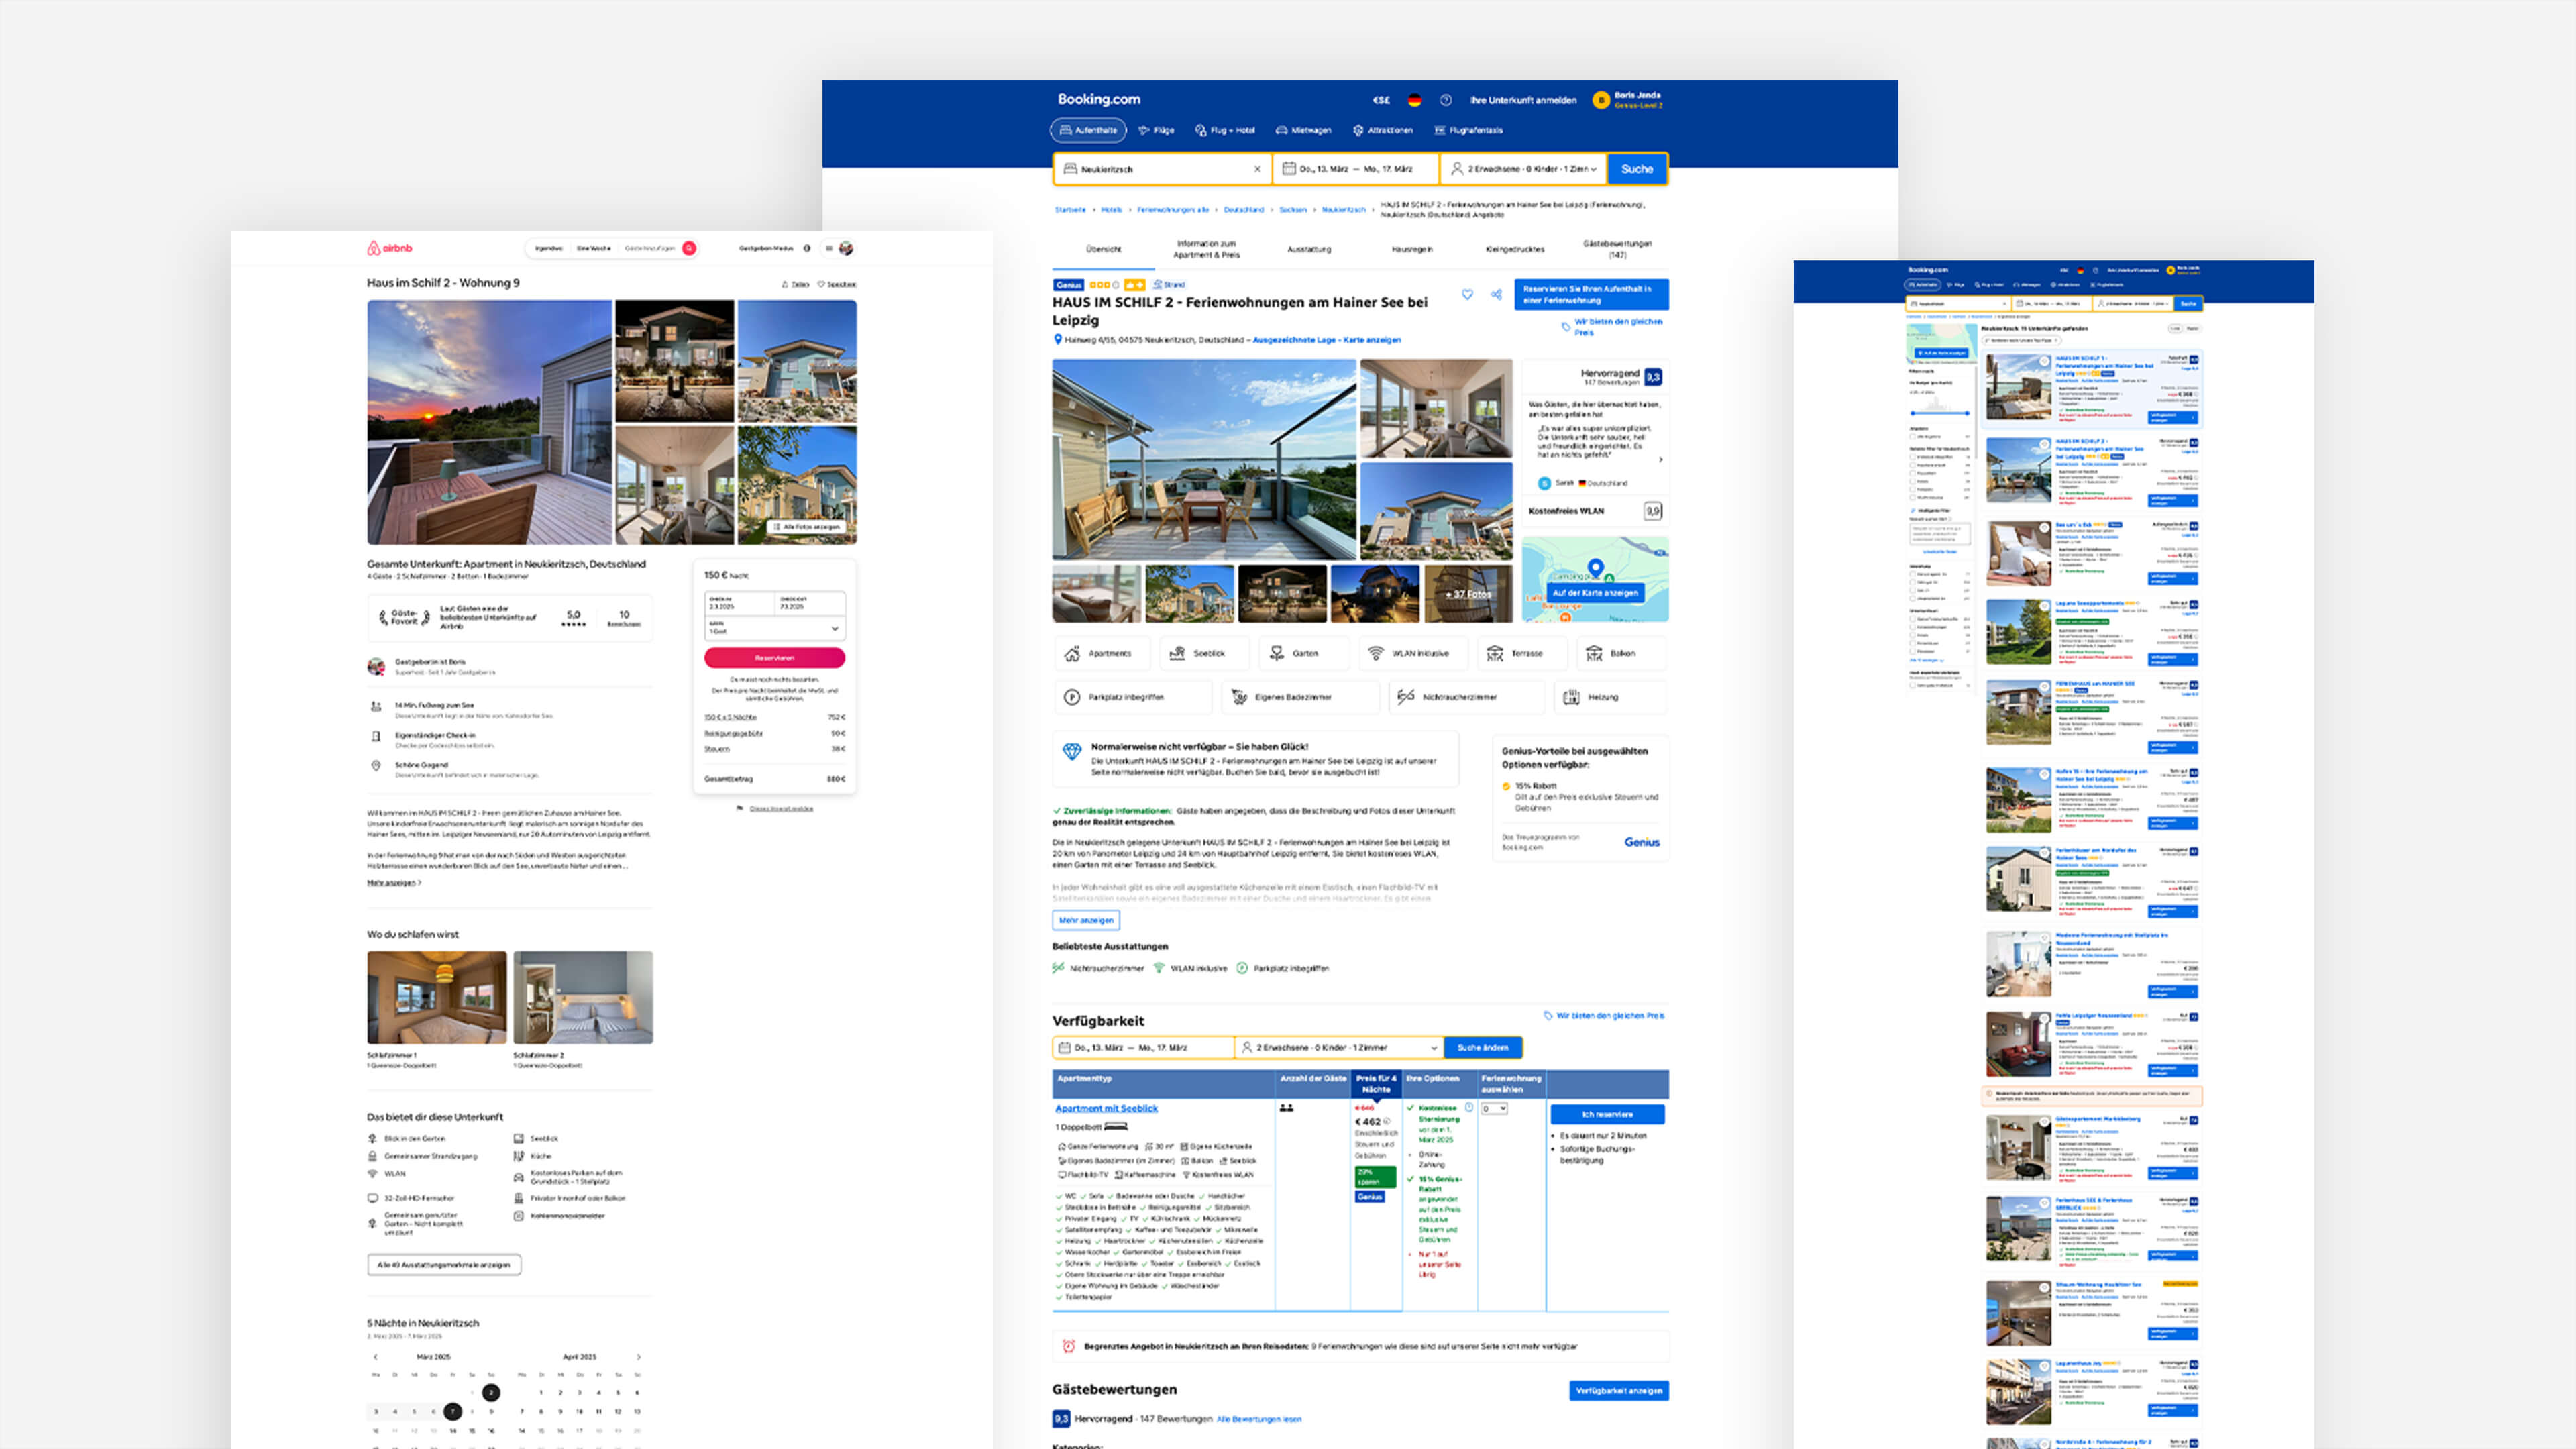
Task: Click the Neukieritzsch destination input field
Action: click(1162, 169)
